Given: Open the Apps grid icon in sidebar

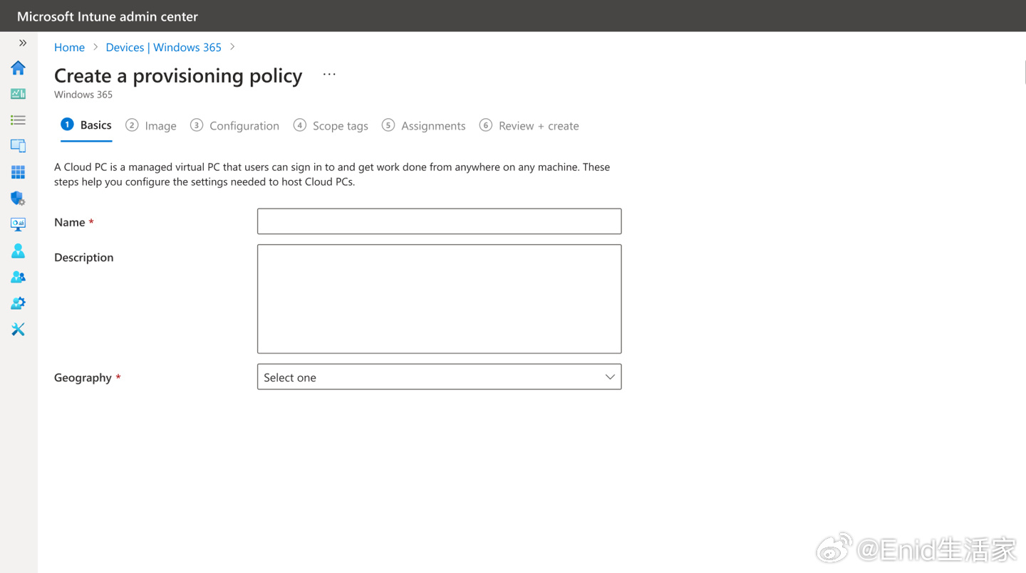Looking at the screenshot, I should coord(18,172).
